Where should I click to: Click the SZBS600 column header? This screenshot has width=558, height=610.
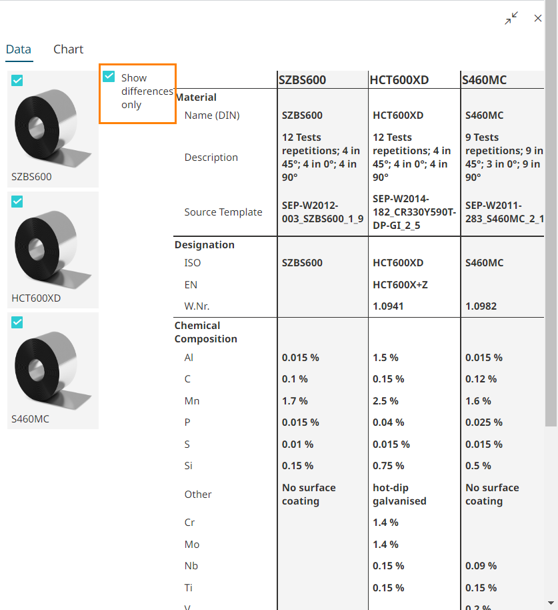tap(303, 80)
